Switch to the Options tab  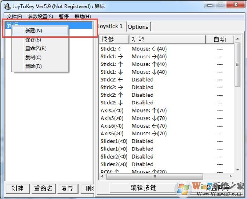[138, 27]
